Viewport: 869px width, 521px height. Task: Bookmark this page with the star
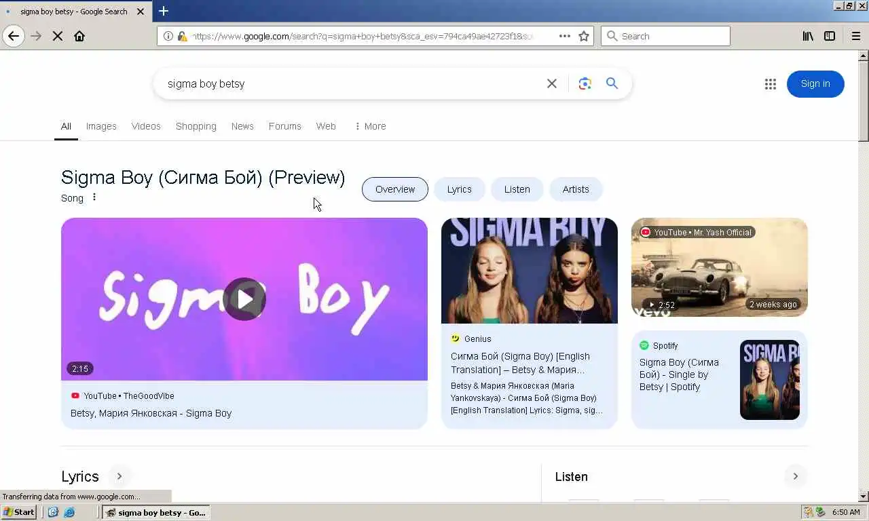pyautogui.click(x=584, y=36)
